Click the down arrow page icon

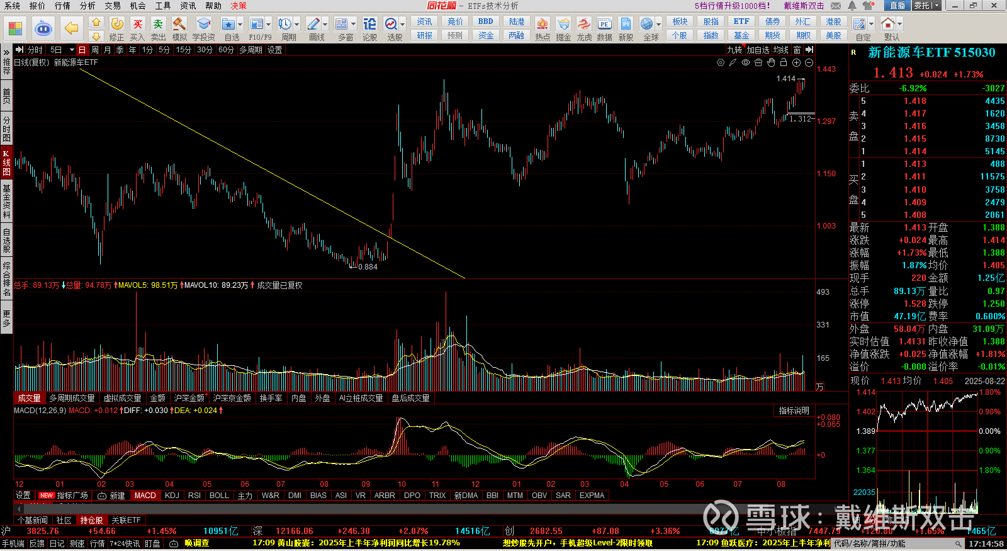tap(96, 37)
